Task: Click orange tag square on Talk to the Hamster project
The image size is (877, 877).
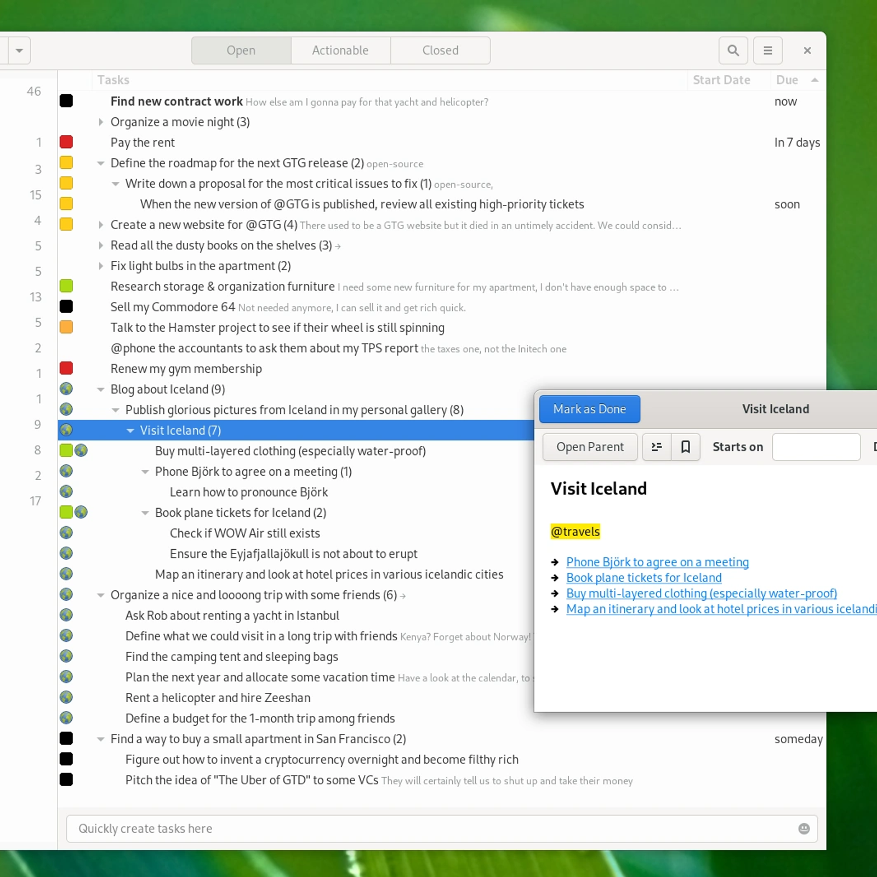Action: click(x=66, y=327)
